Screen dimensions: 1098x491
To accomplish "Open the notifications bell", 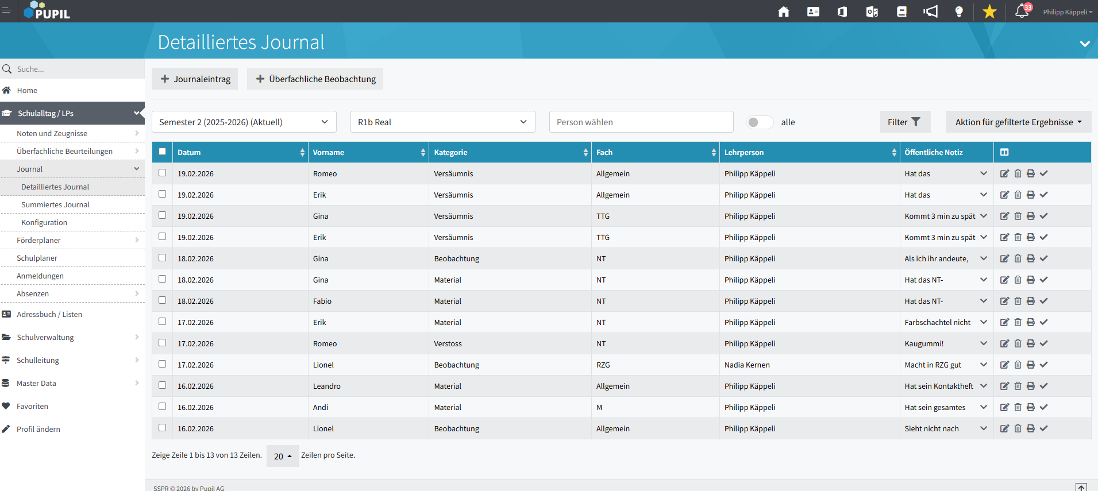I will point(1022,11).
